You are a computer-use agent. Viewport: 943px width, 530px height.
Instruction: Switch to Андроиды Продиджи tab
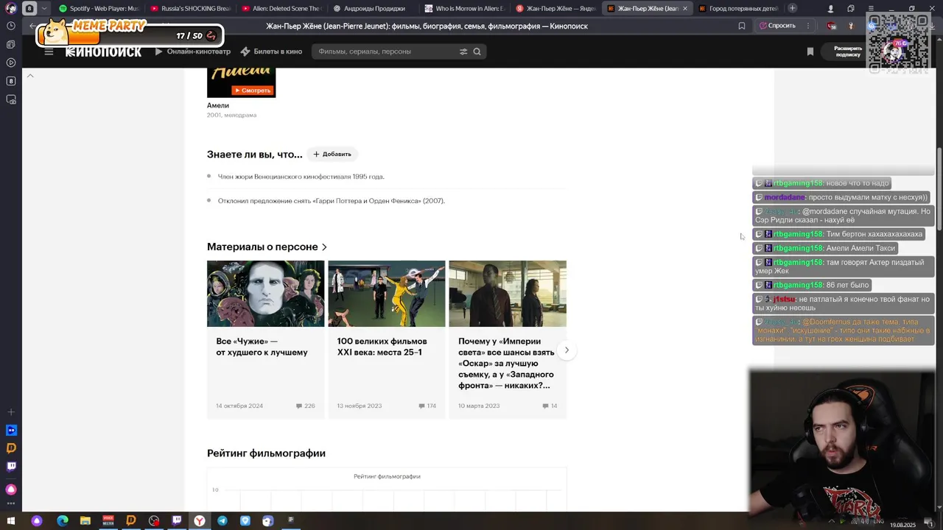pyautogui.click(x=372, y=8)
